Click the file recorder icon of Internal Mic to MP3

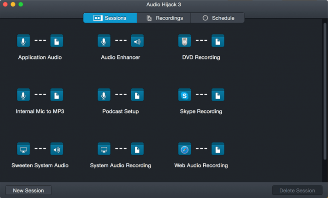pos(57,95)
